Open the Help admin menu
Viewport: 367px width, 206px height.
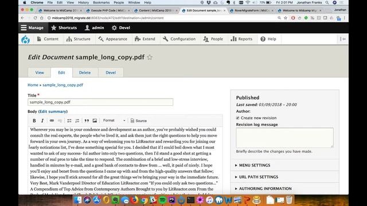[x=268, y=39]
